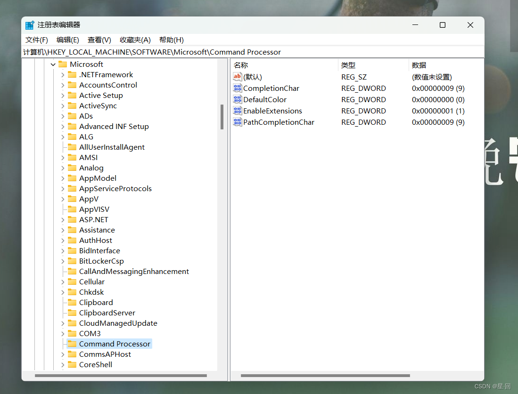Screen dimensions: 518x394
Task: Click the Registry Editor app icon in title bar
Action: 30,25
